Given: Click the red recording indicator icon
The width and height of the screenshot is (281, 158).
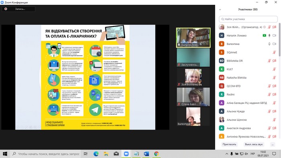Looking at the screenshot, I should [6, 9].
